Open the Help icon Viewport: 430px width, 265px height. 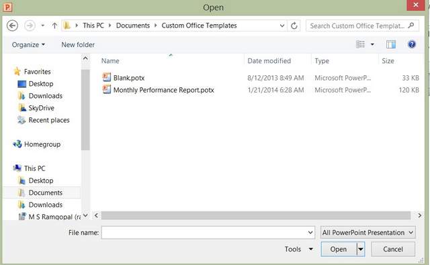412,44
